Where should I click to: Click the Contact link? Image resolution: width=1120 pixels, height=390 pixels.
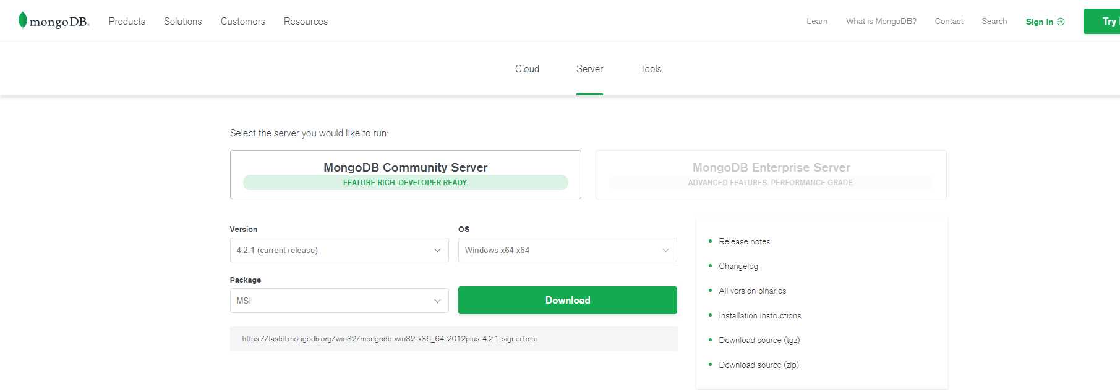tap(949, 21)
